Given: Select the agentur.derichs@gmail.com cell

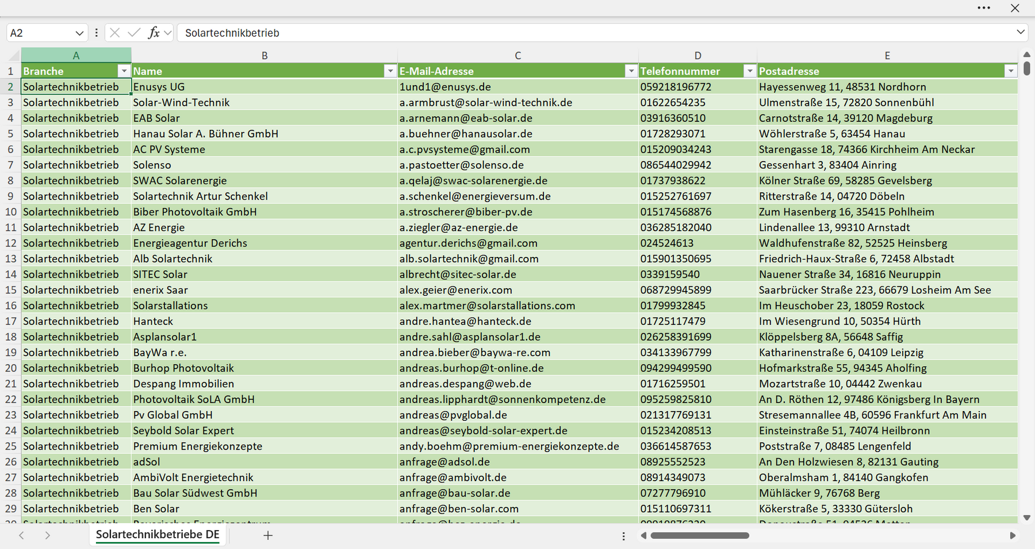Looking at the screenshot, I should pyautogui.click(x=518, y=243).
